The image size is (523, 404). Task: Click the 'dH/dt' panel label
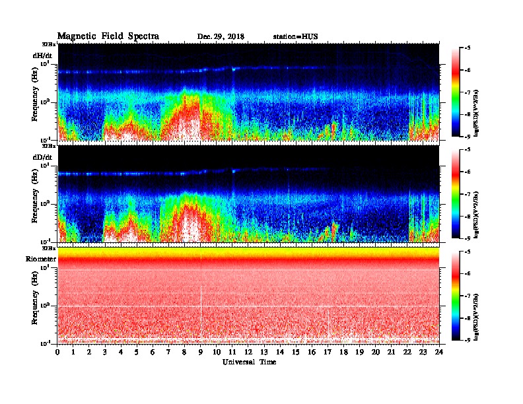[42, 55]
